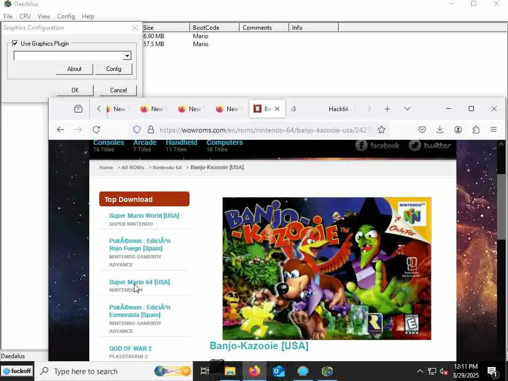Close the Graphics Configuration dialog with X

(135, 28)
